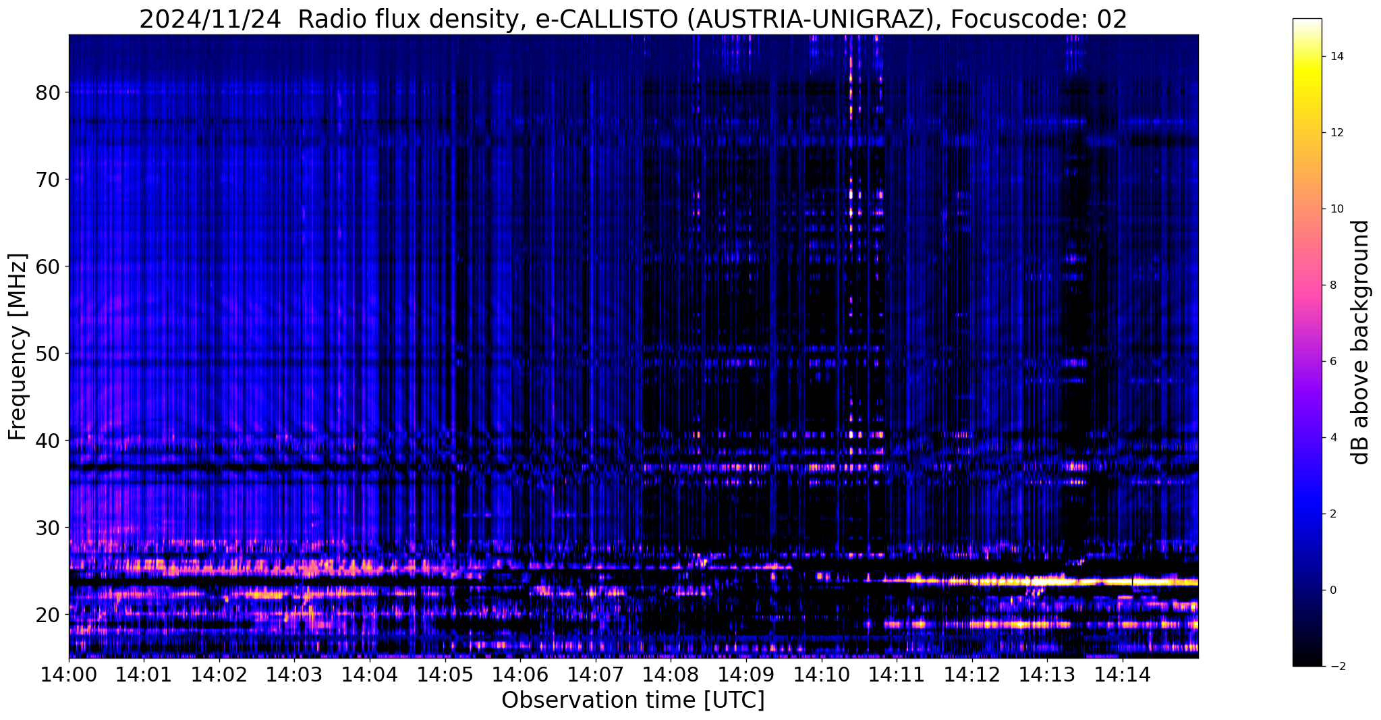Click the 14:14 time tick label
1381x720 pixels.
point(1122,673)
